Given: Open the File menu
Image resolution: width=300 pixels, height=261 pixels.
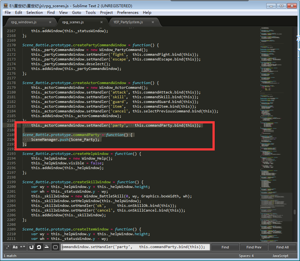Looking at the screenshot, I should click(8, 13).
